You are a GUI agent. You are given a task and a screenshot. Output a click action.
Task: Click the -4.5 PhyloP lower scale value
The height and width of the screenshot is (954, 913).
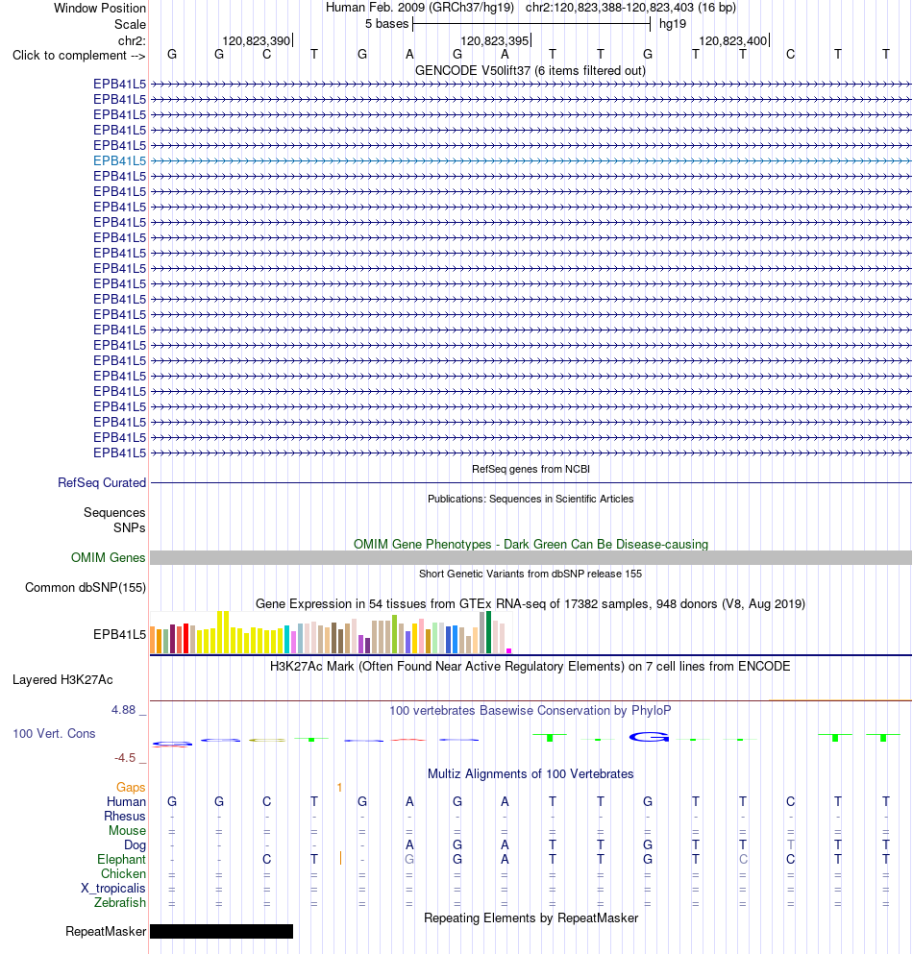click(125, 757)
